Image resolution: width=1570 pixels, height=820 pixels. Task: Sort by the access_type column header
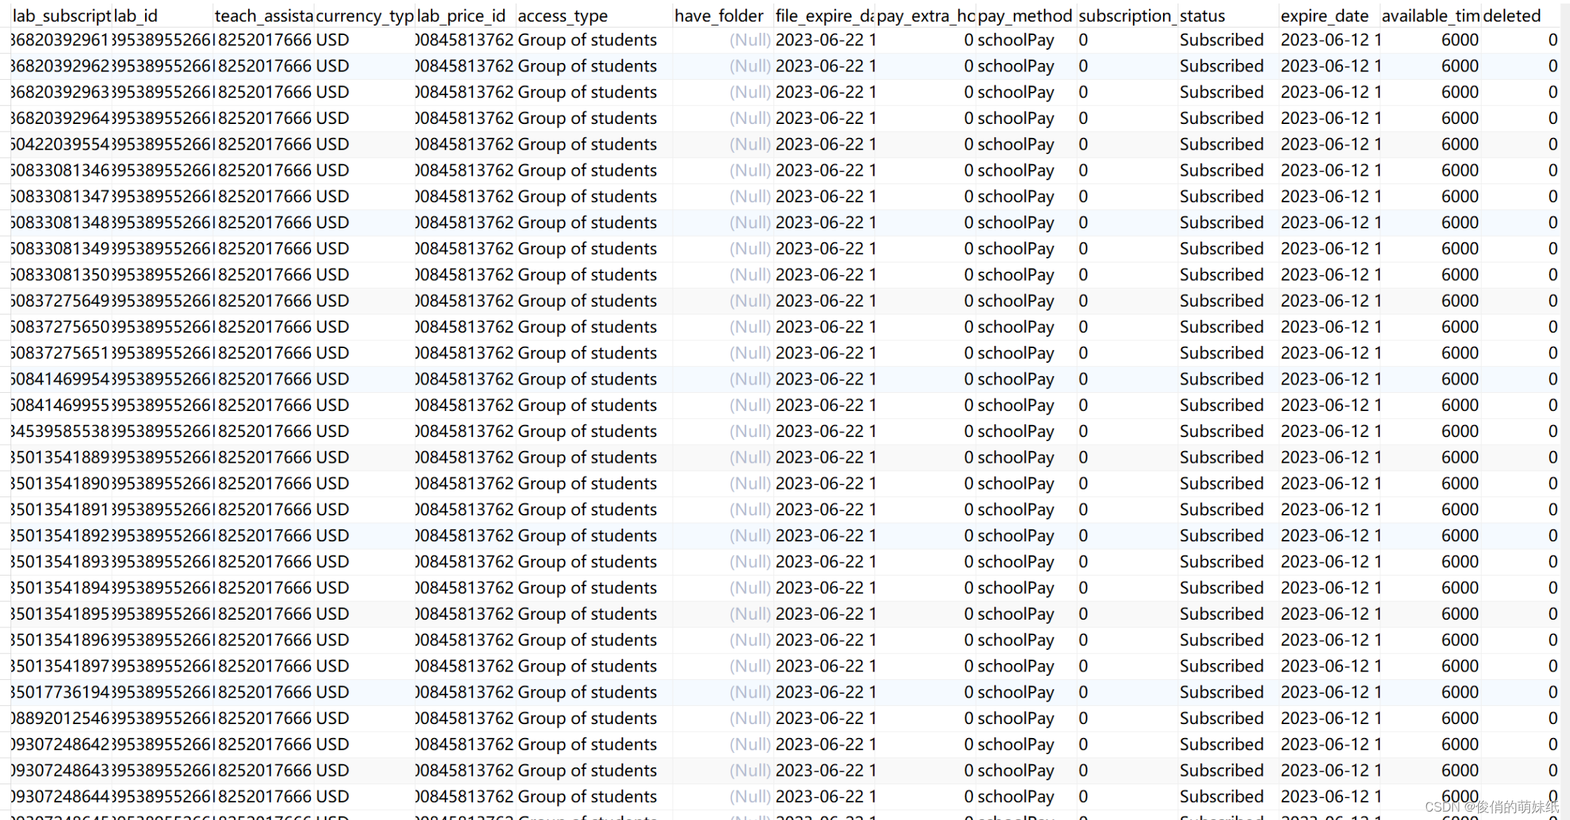pos(562,15)
